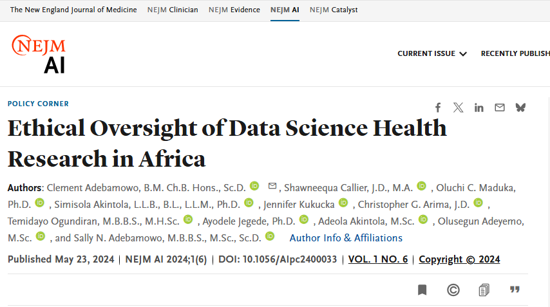Share article on X

click(x=458, y=107)
